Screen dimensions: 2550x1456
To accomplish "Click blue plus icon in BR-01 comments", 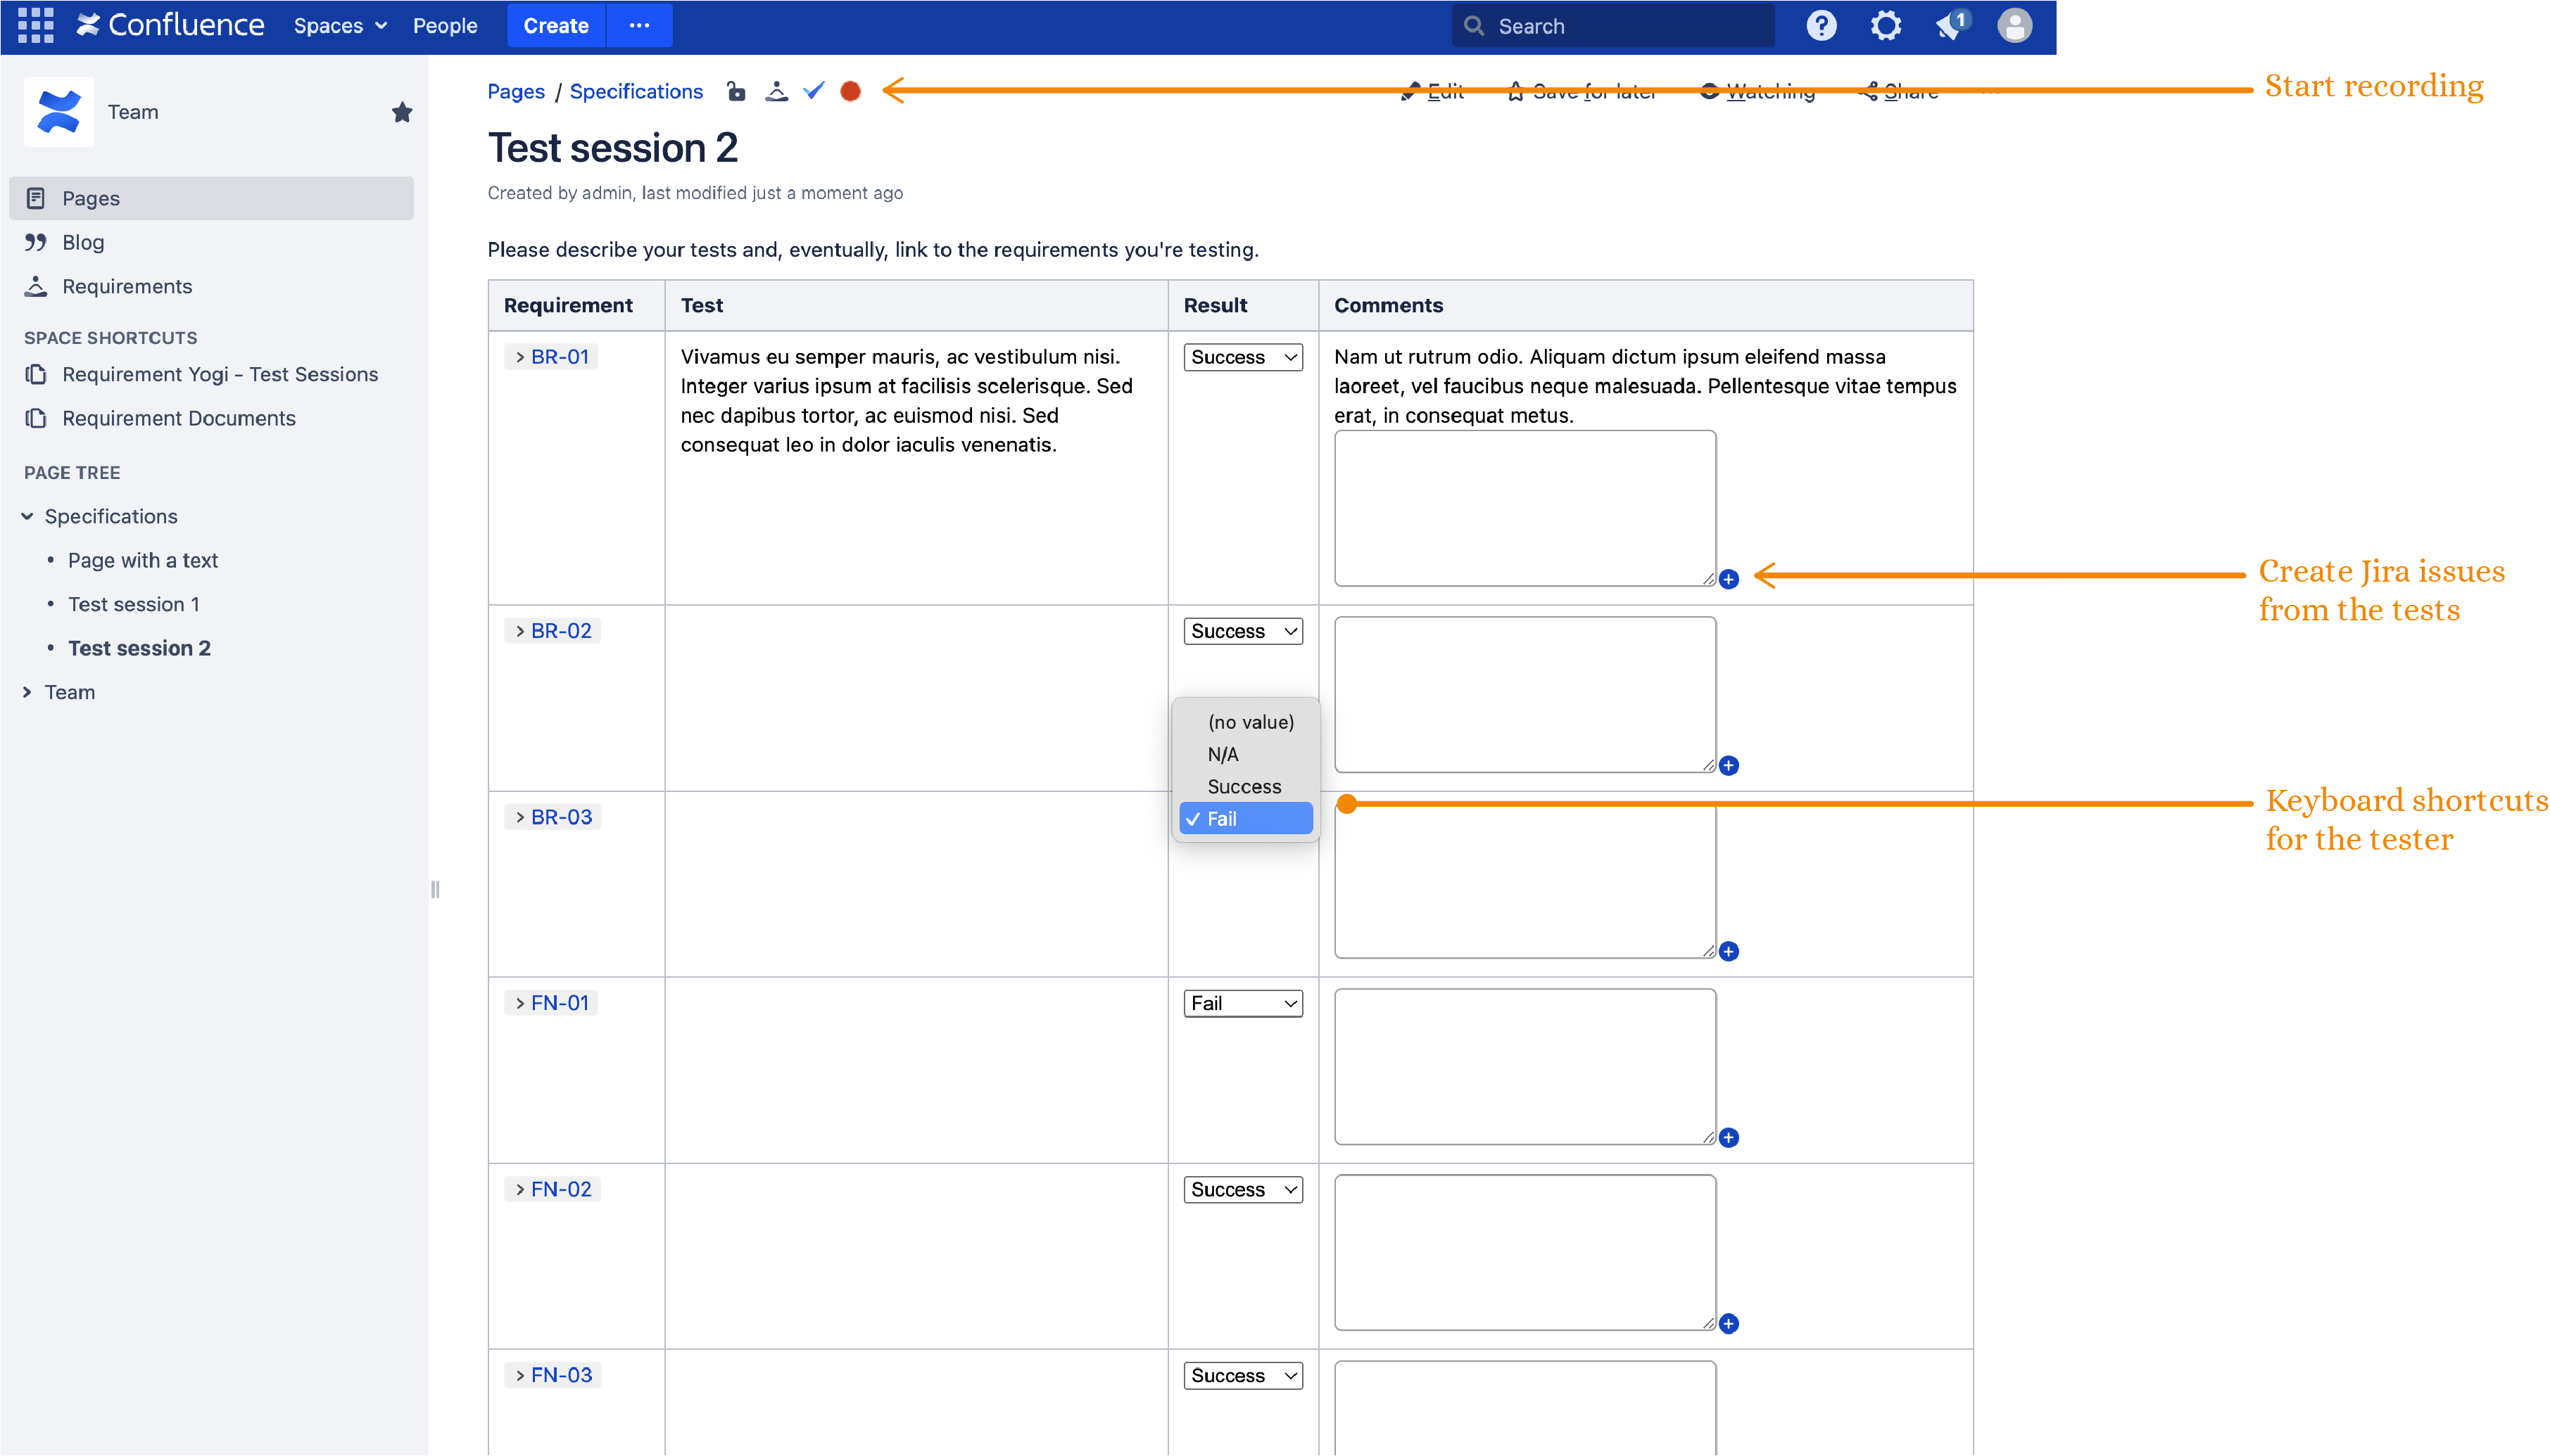I will click(x=1729, y=579).
